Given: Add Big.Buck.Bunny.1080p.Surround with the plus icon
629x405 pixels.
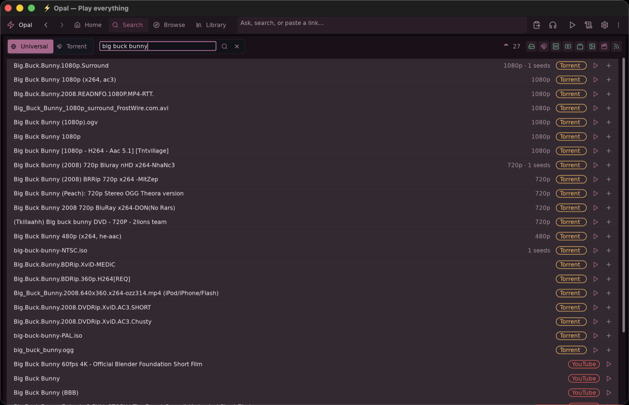Looking at the screenshot, I should (x=609, y=66).
